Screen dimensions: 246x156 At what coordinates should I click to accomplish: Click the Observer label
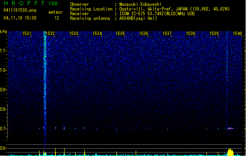79,4
